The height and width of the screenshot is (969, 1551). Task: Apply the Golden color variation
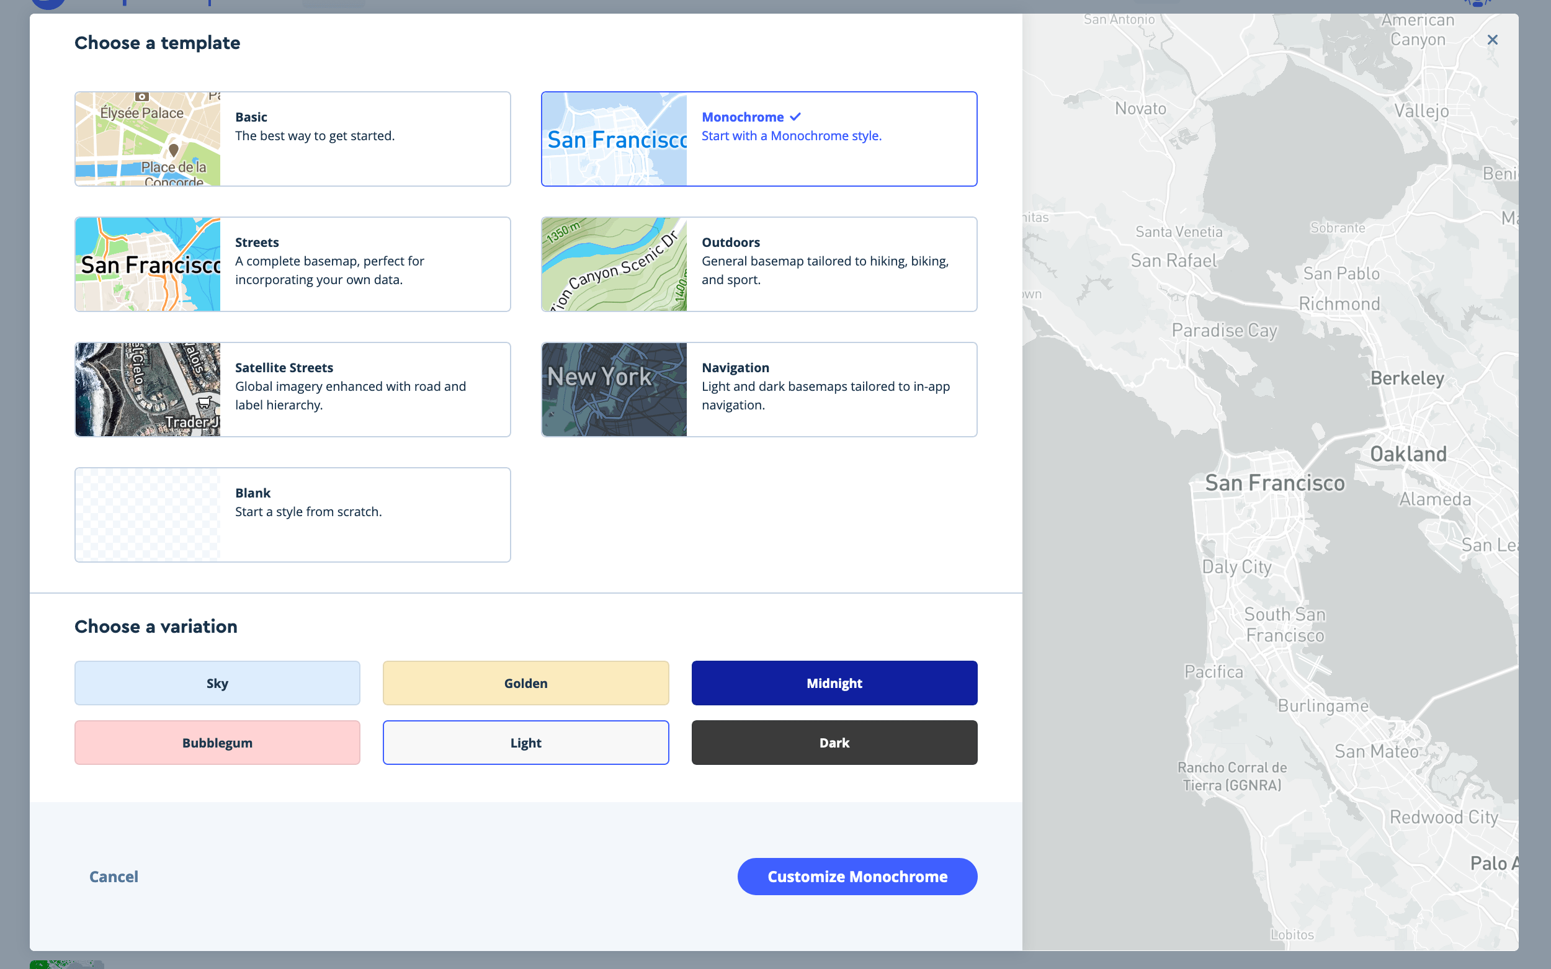coord(525,683)
